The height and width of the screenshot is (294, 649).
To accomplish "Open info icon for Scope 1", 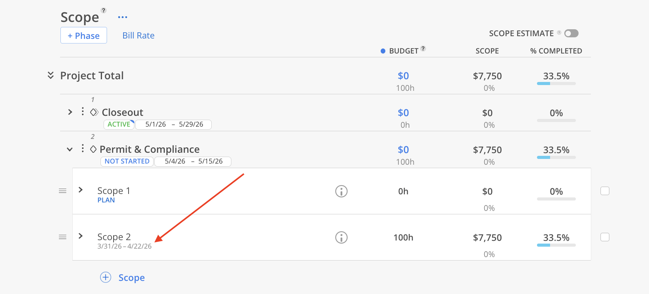I will [x=341, y=191].
